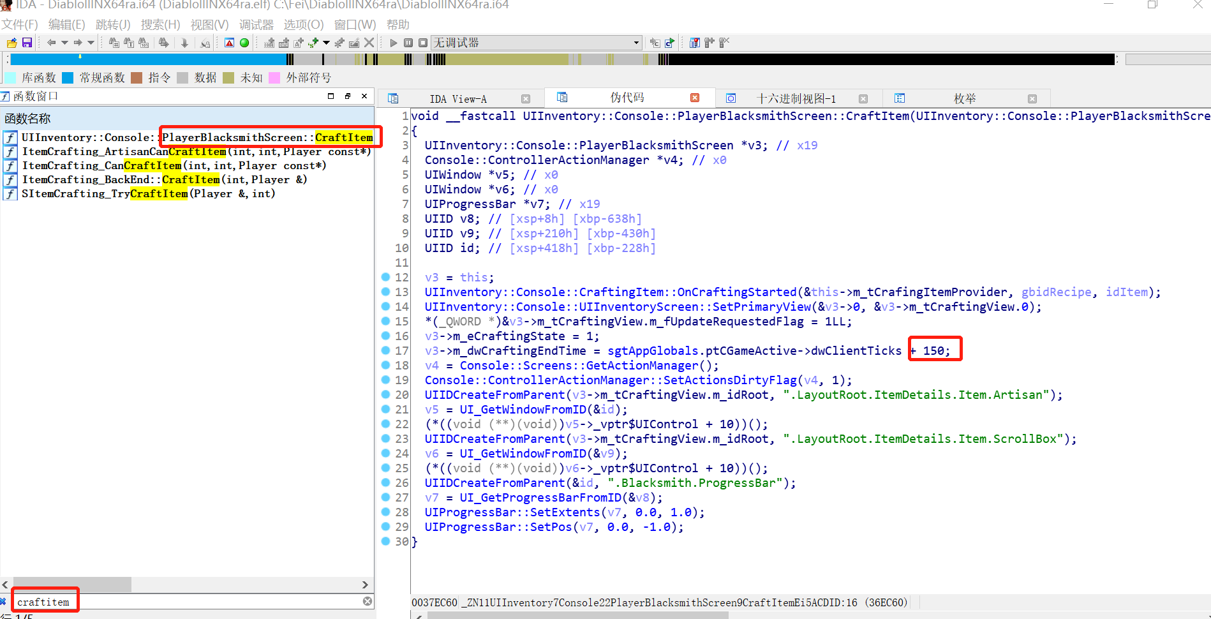Screen dimensions: 1211x619
Task: Click the breakpoint list toolbar icon
Action: click(694, 43)
